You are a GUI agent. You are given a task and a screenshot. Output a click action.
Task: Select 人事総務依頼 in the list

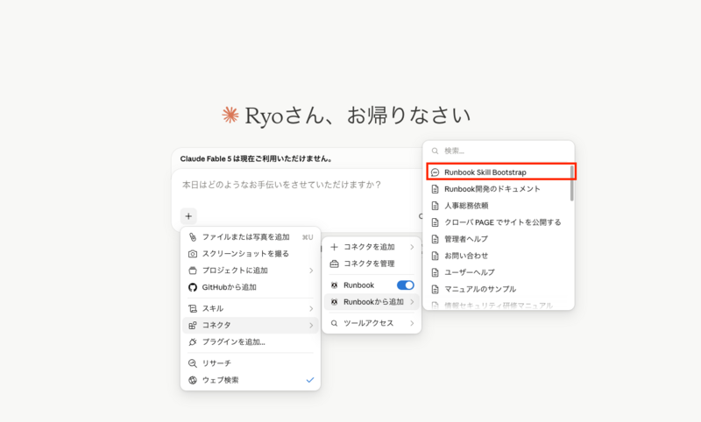point(498,206)
